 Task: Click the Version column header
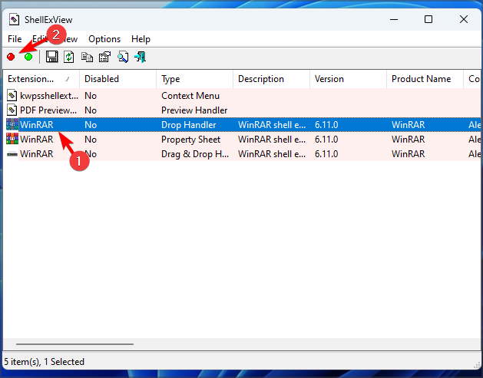(348, 79)
